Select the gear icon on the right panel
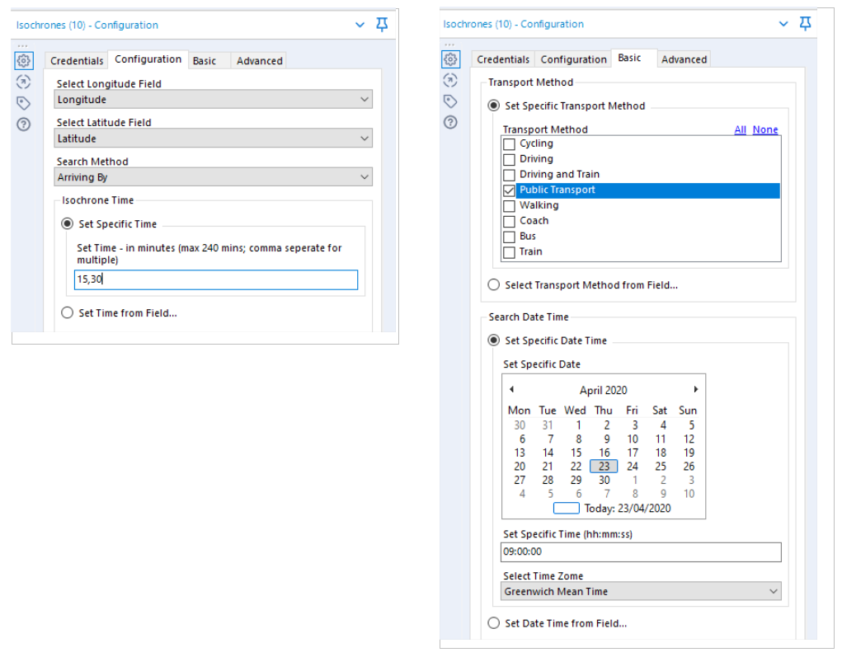Image resolution: width=842 pixels, height=657 pixels. click(x=449, y=59)
